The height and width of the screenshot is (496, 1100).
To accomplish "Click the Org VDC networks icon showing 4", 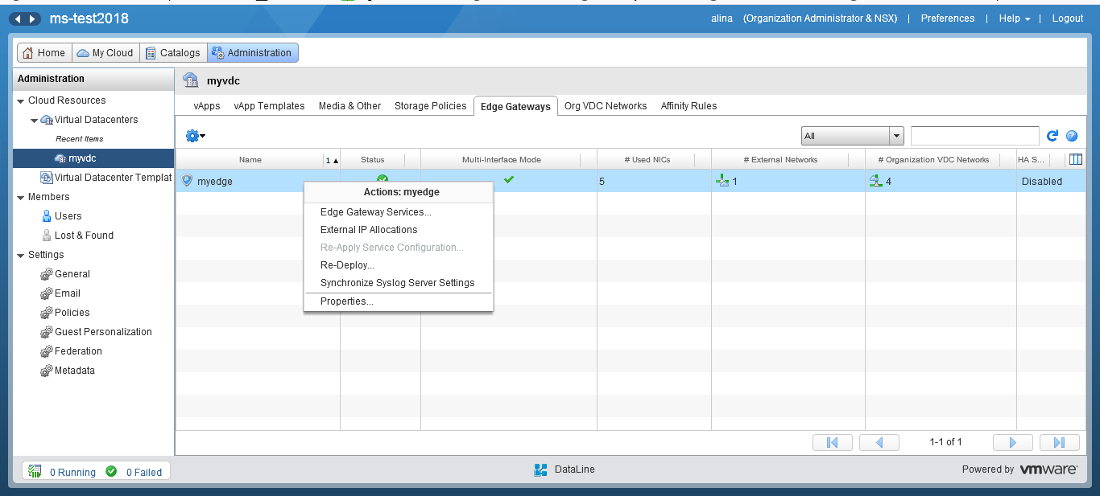I will coord(876,181).
